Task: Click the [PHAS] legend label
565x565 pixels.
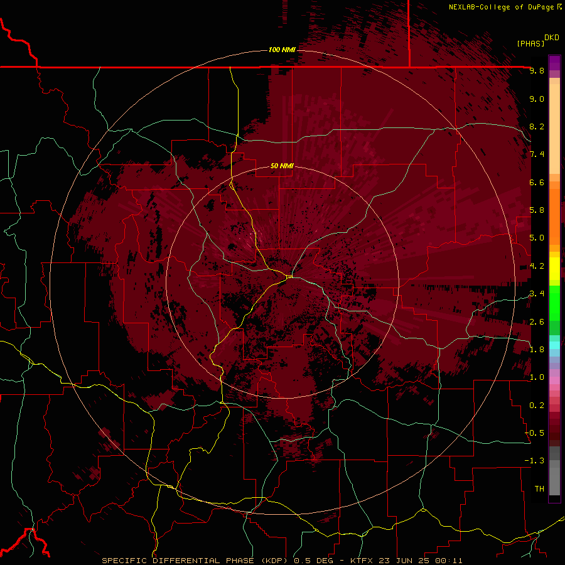Action: click(530, 43)
